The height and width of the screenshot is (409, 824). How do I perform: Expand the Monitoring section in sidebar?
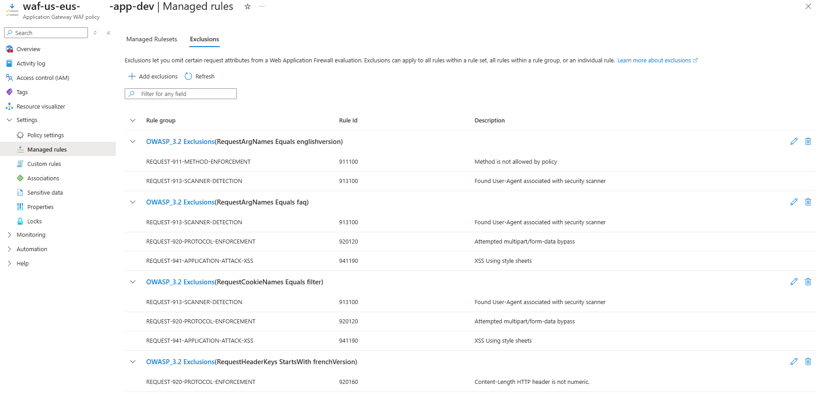[9, 235]
